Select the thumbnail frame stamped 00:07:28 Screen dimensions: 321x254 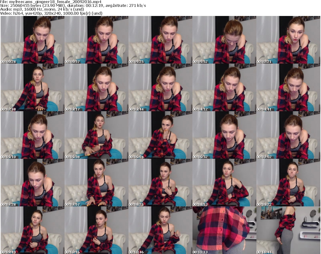click(x=33, y=183)
